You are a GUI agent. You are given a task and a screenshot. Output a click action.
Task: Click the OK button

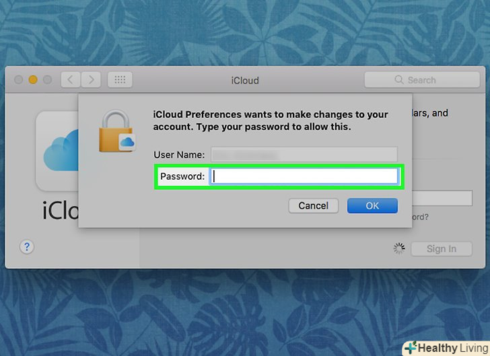[x=372, y=206]
